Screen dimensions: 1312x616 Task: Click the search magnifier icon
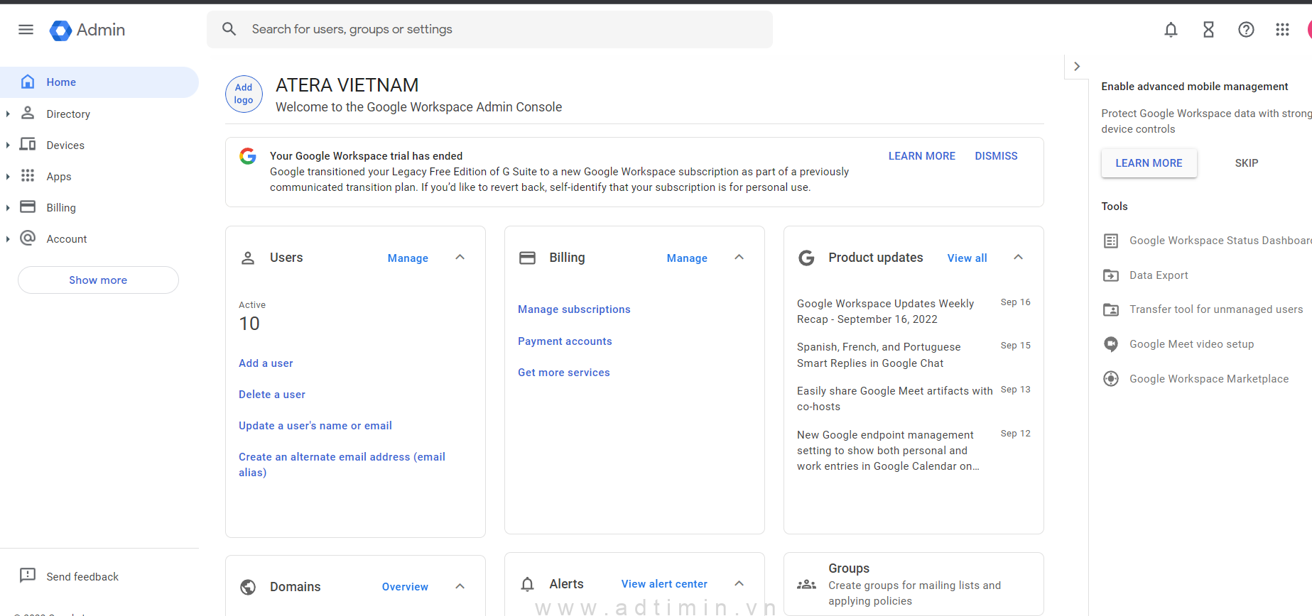229,29
